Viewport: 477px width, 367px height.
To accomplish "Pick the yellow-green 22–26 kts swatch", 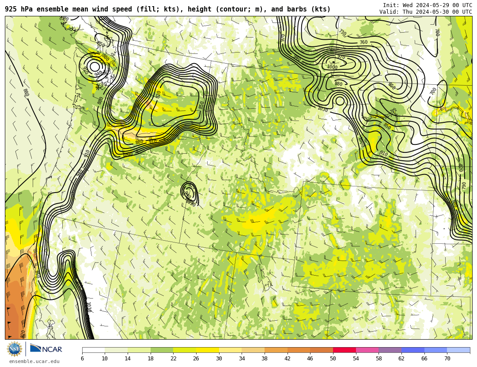I will pos(185,350).
